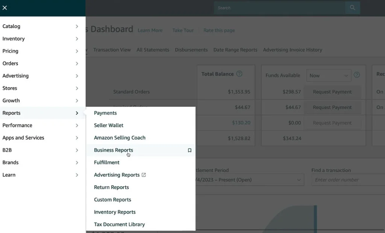The image size is (385, 233).
Task: Switch to the All Statements tab
Action: pyautogui.click(x=153, y=50)
